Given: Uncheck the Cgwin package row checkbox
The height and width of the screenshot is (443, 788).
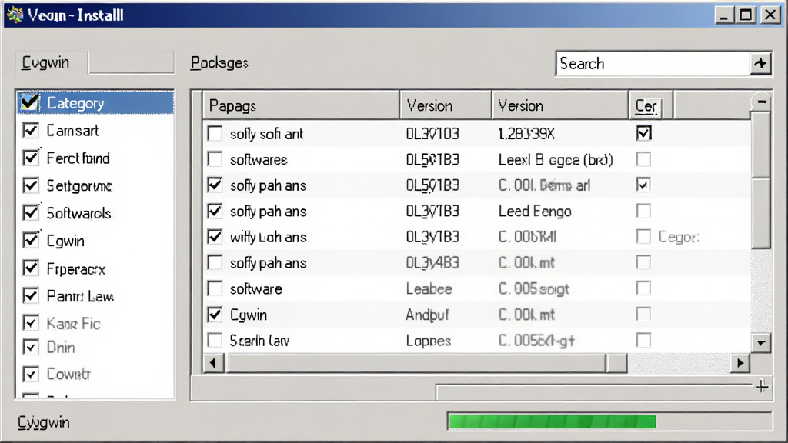Looking at the screenshot, I should 215,315.
